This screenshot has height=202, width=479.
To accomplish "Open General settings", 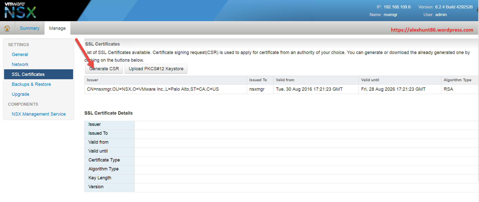I will point(20,55).
